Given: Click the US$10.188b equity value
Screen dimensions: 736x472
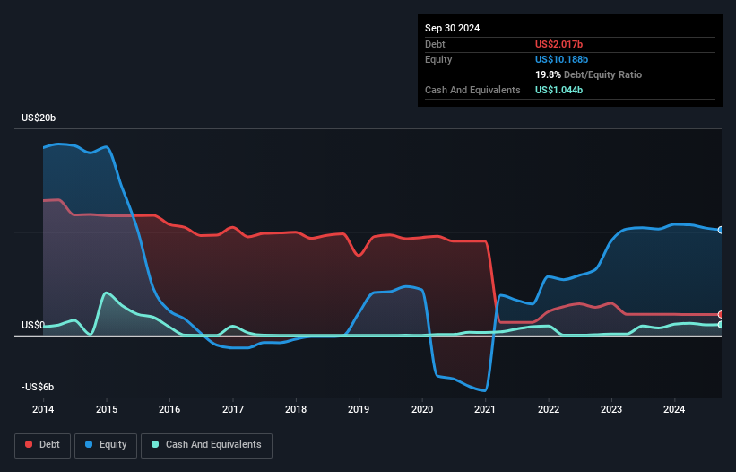Looking at the screenshot, I should pos(561,59).
